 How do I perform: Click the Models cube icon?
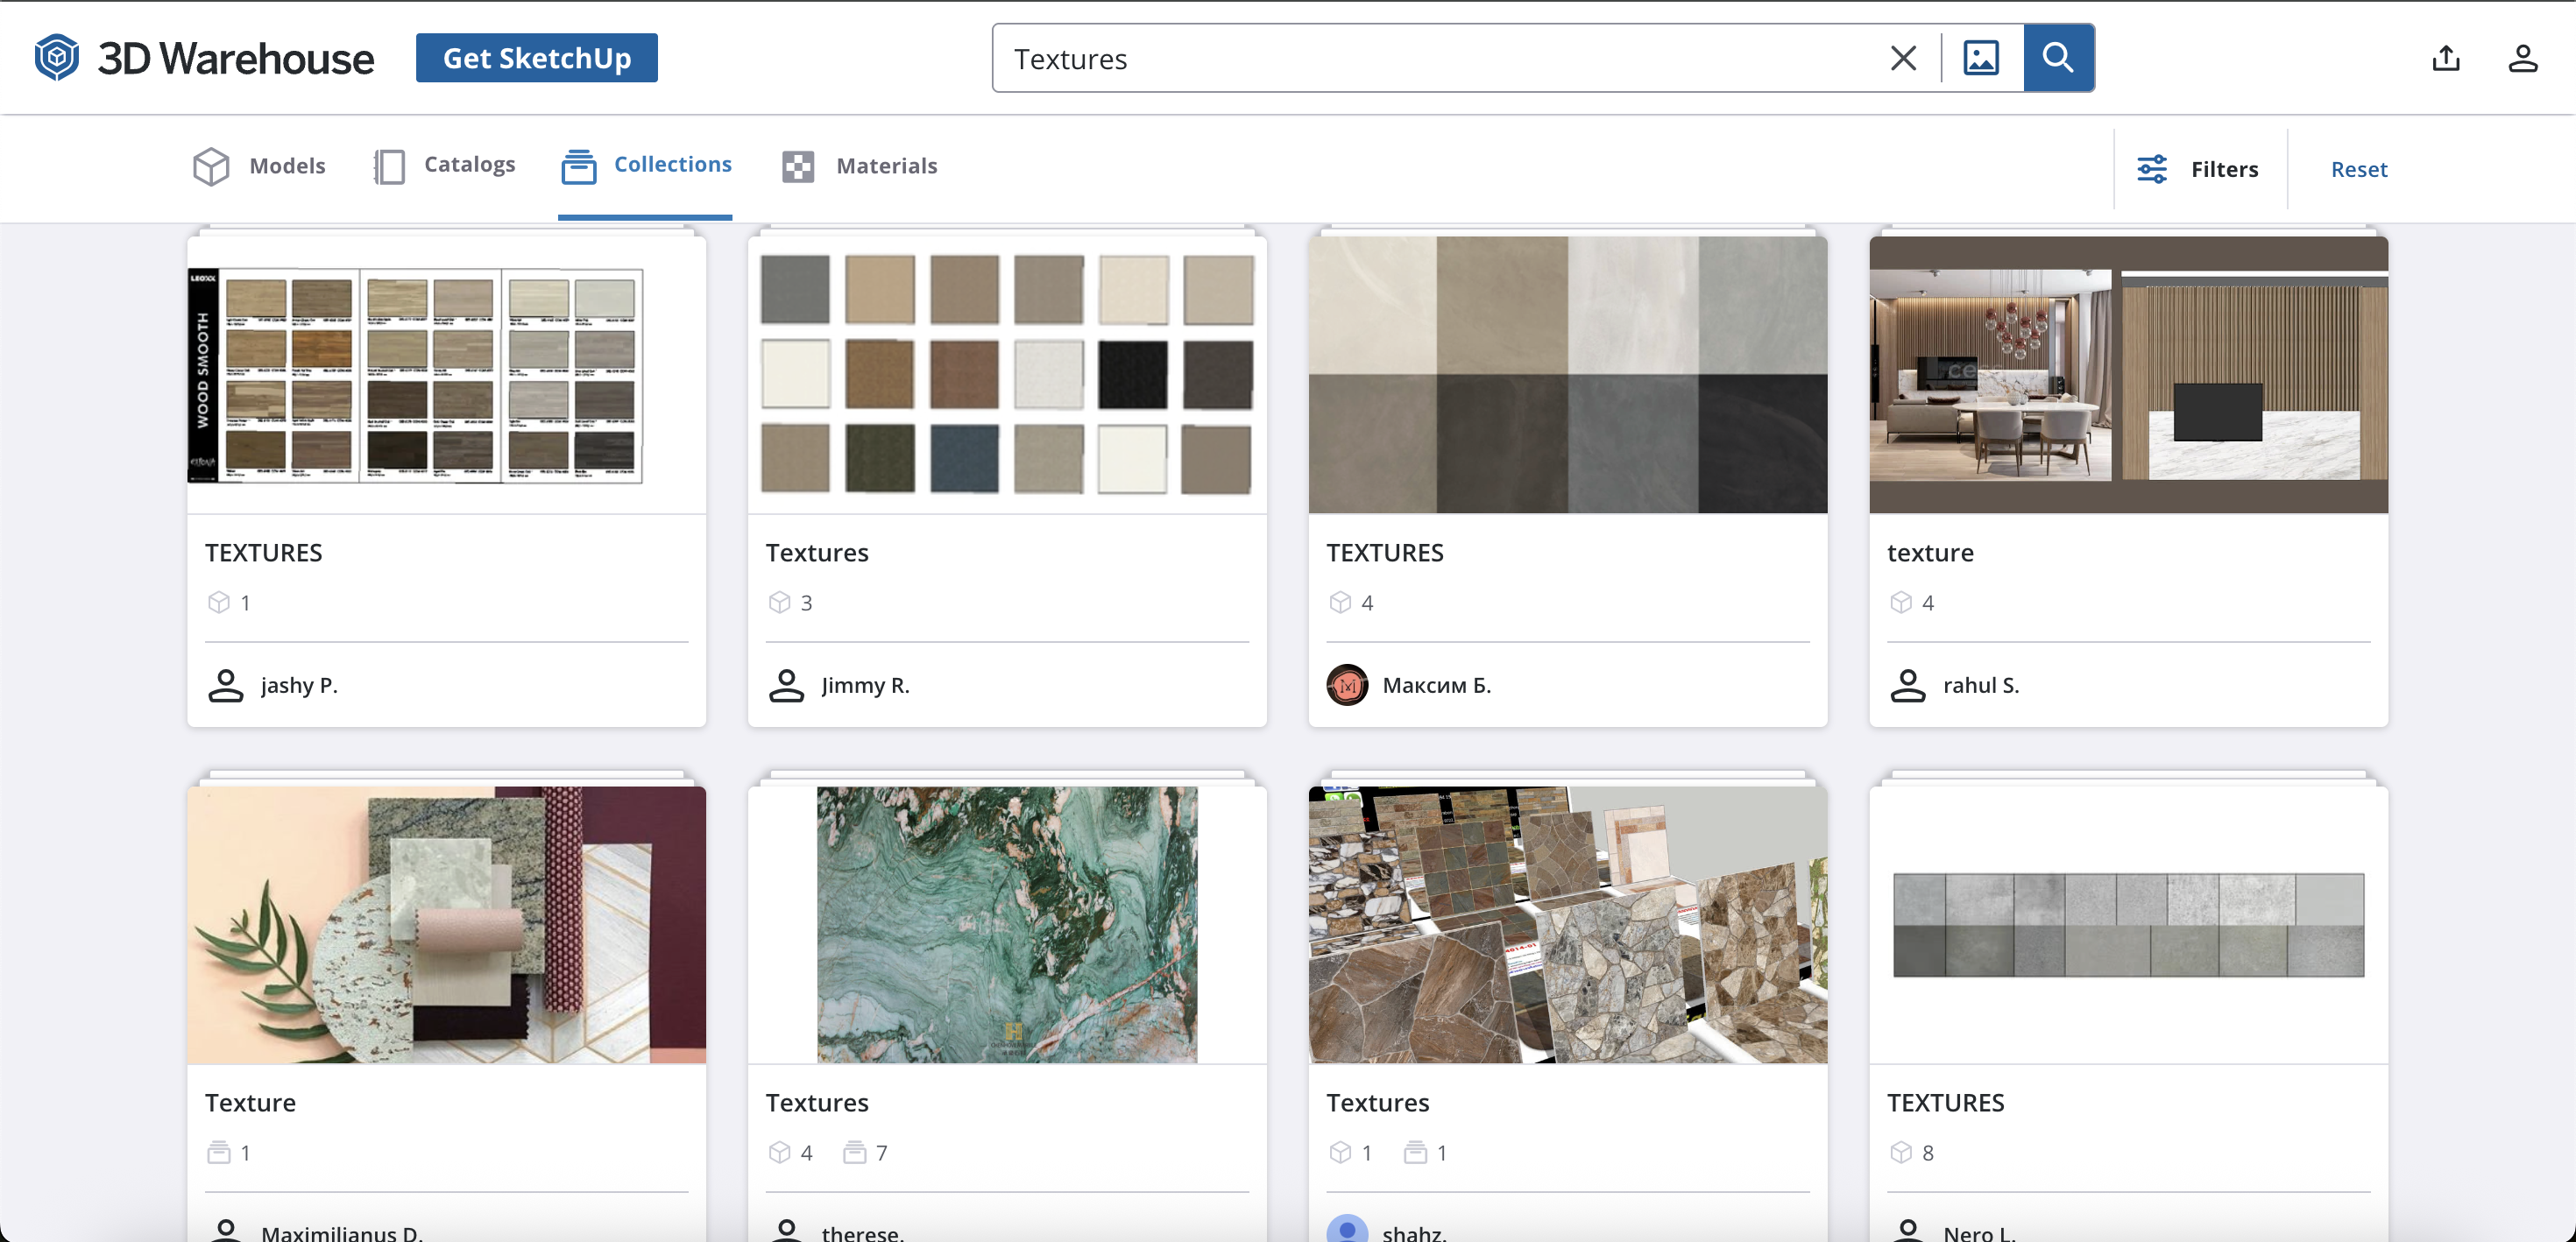[x=211, y=166]
